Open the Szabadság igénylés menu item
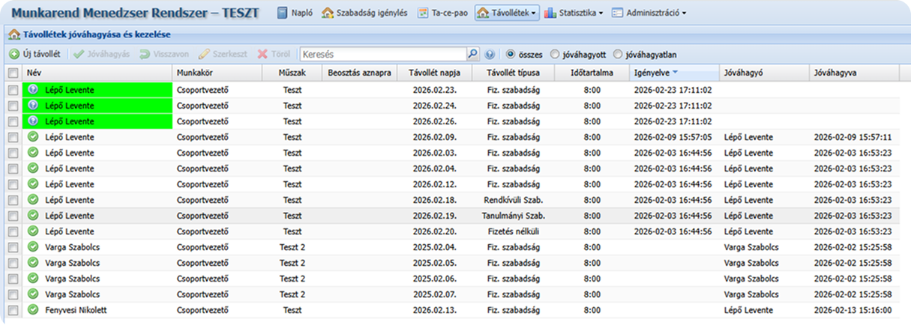The width and height of the screenshot is (911, 328). (364, 13)
